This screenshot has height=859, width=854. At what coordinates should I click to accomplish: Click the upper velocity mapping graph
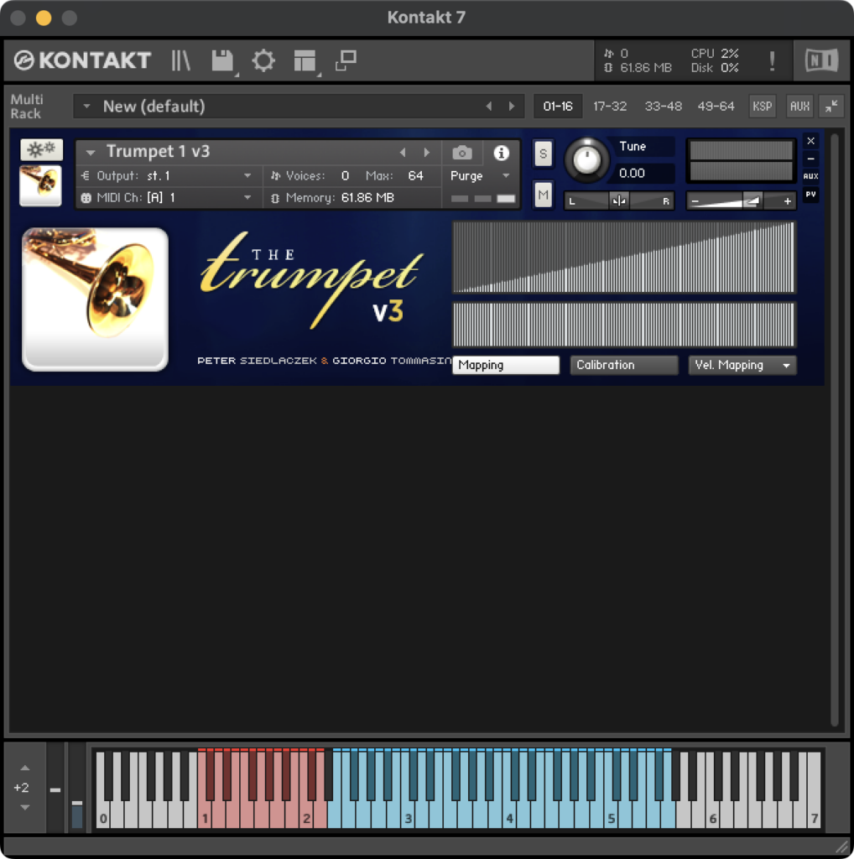[x=623, y=257]
